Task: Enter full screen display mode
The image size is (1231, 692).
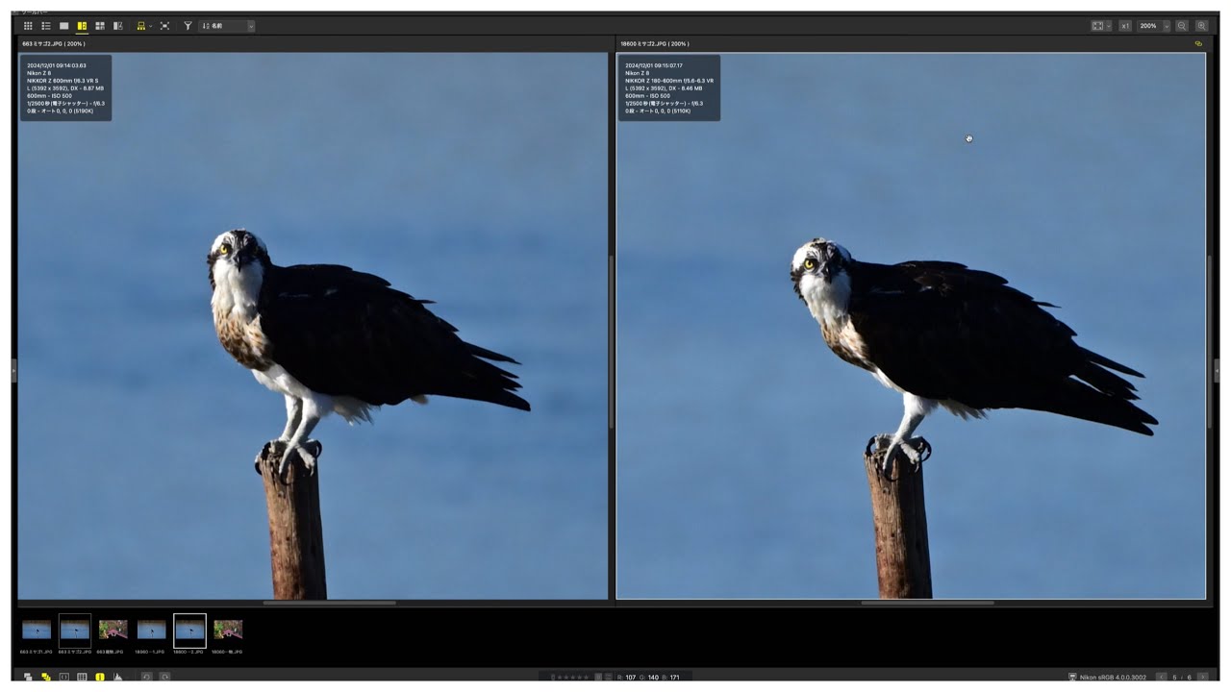Action: point(164,26)
